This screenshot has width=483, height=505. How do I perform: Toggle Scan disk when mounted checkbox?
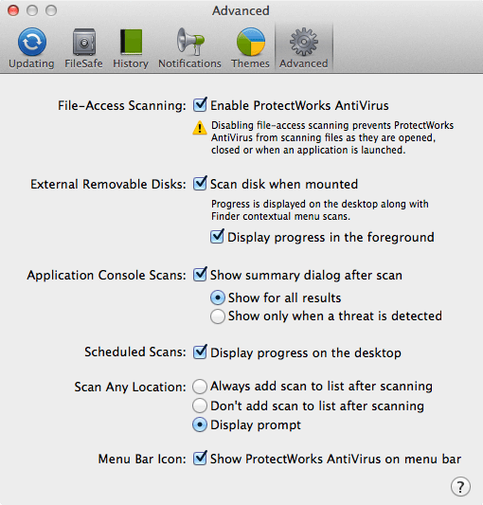pyautogui.click(x=200, y=184)
